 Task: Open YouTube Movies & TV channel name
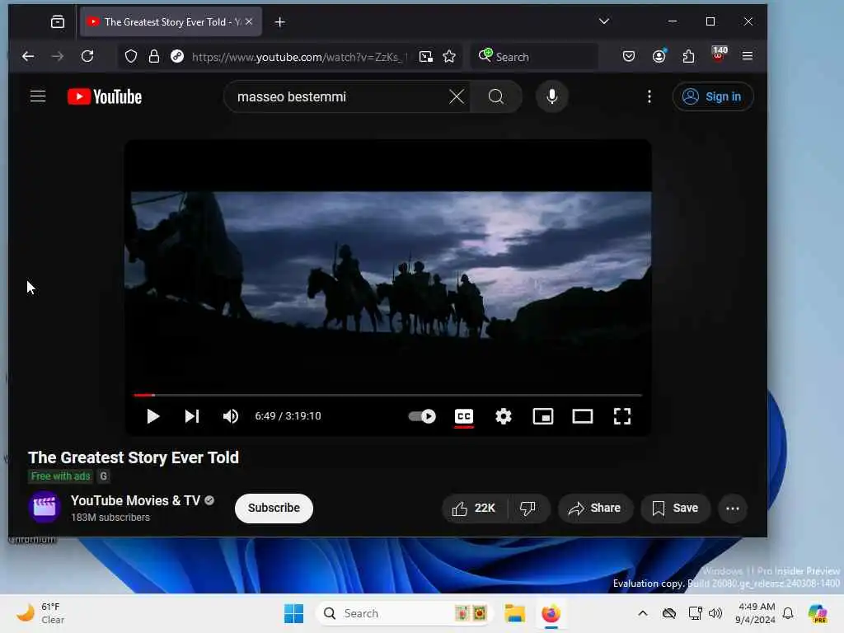(x=135, y=500)
